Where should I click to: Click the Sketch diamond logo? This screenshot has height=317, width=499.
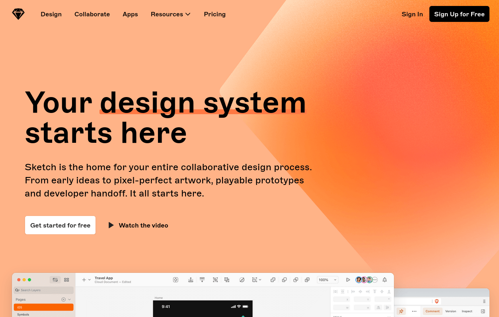pyautogui.click(x=18, y=14)
